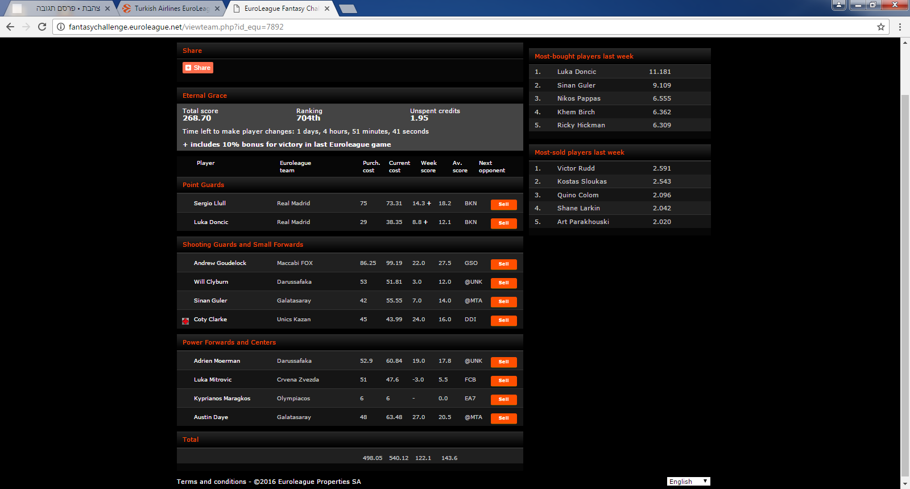The image size is (910, 489).
Task: View site information icon in address bar
Action: coord(61,27)
